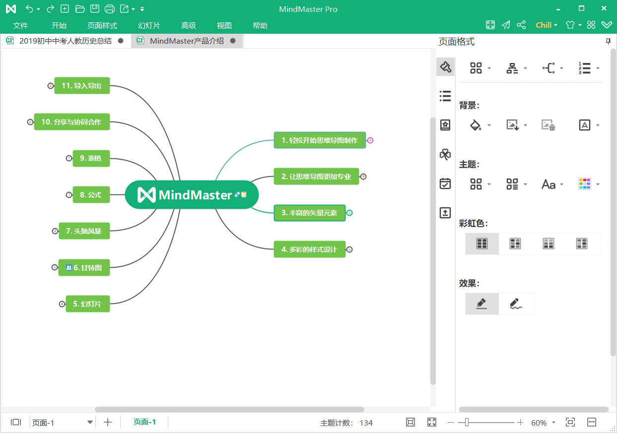Open the 视图 ribbon tab

click(x=224, y=25)
